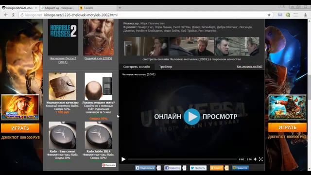The width and height of the screenshot is (311, 175).
Task: Click the address bar URL field
Action: [146, 15]
